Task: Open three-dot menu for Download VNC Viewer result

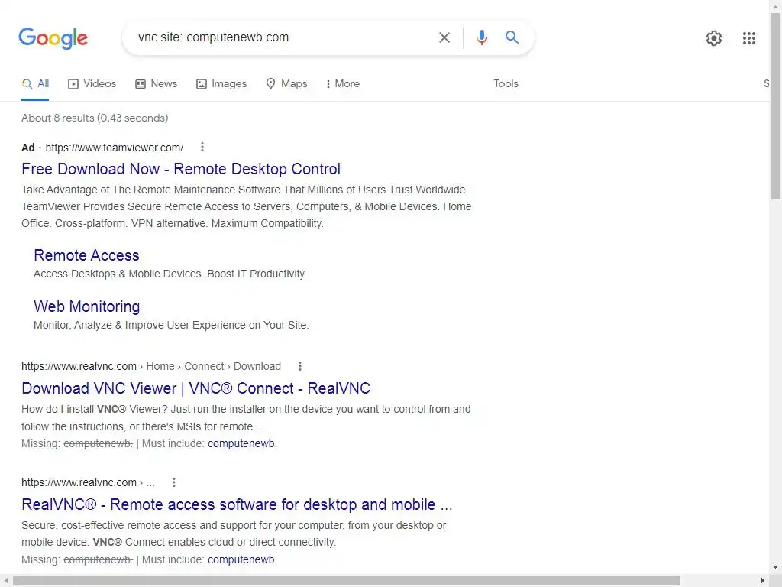Action: [x=299, y=366]
